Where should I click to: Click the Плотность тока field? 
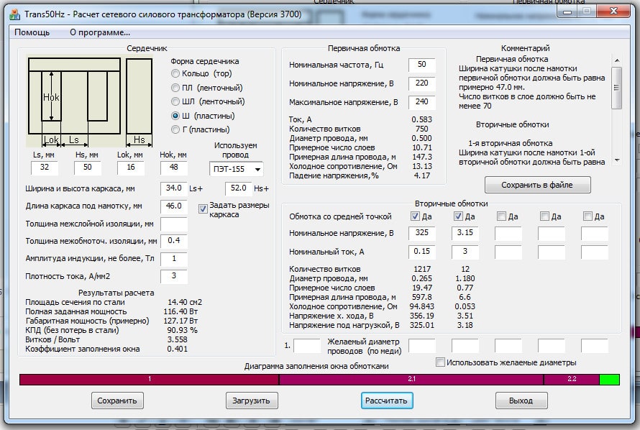(x=174, y=276)
